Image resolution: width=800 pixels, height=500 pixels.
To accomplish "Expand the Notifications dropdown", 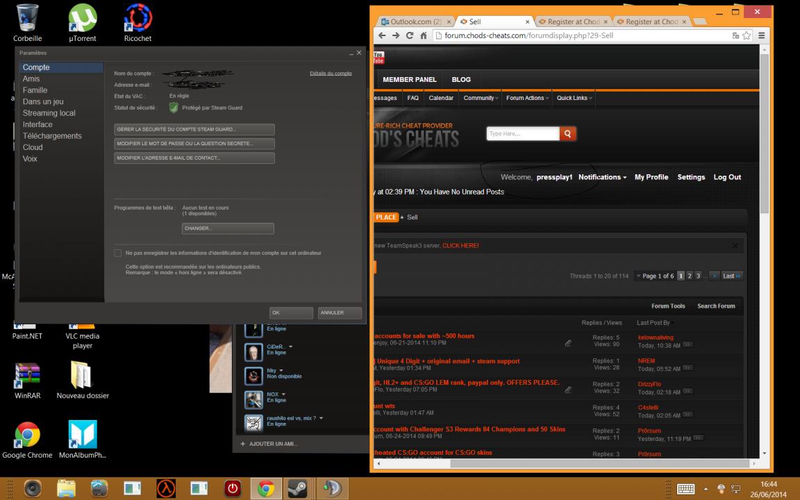I will click(600, 177).
